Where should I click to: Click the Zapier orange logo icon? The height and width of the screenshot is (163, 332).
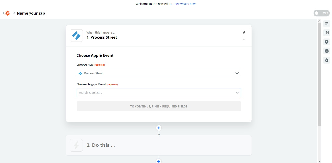pos(8,13)
